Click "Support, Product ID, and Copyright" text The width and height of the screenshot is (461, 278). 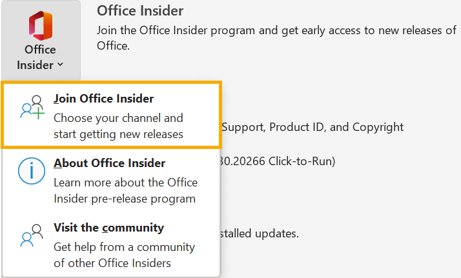312,127
